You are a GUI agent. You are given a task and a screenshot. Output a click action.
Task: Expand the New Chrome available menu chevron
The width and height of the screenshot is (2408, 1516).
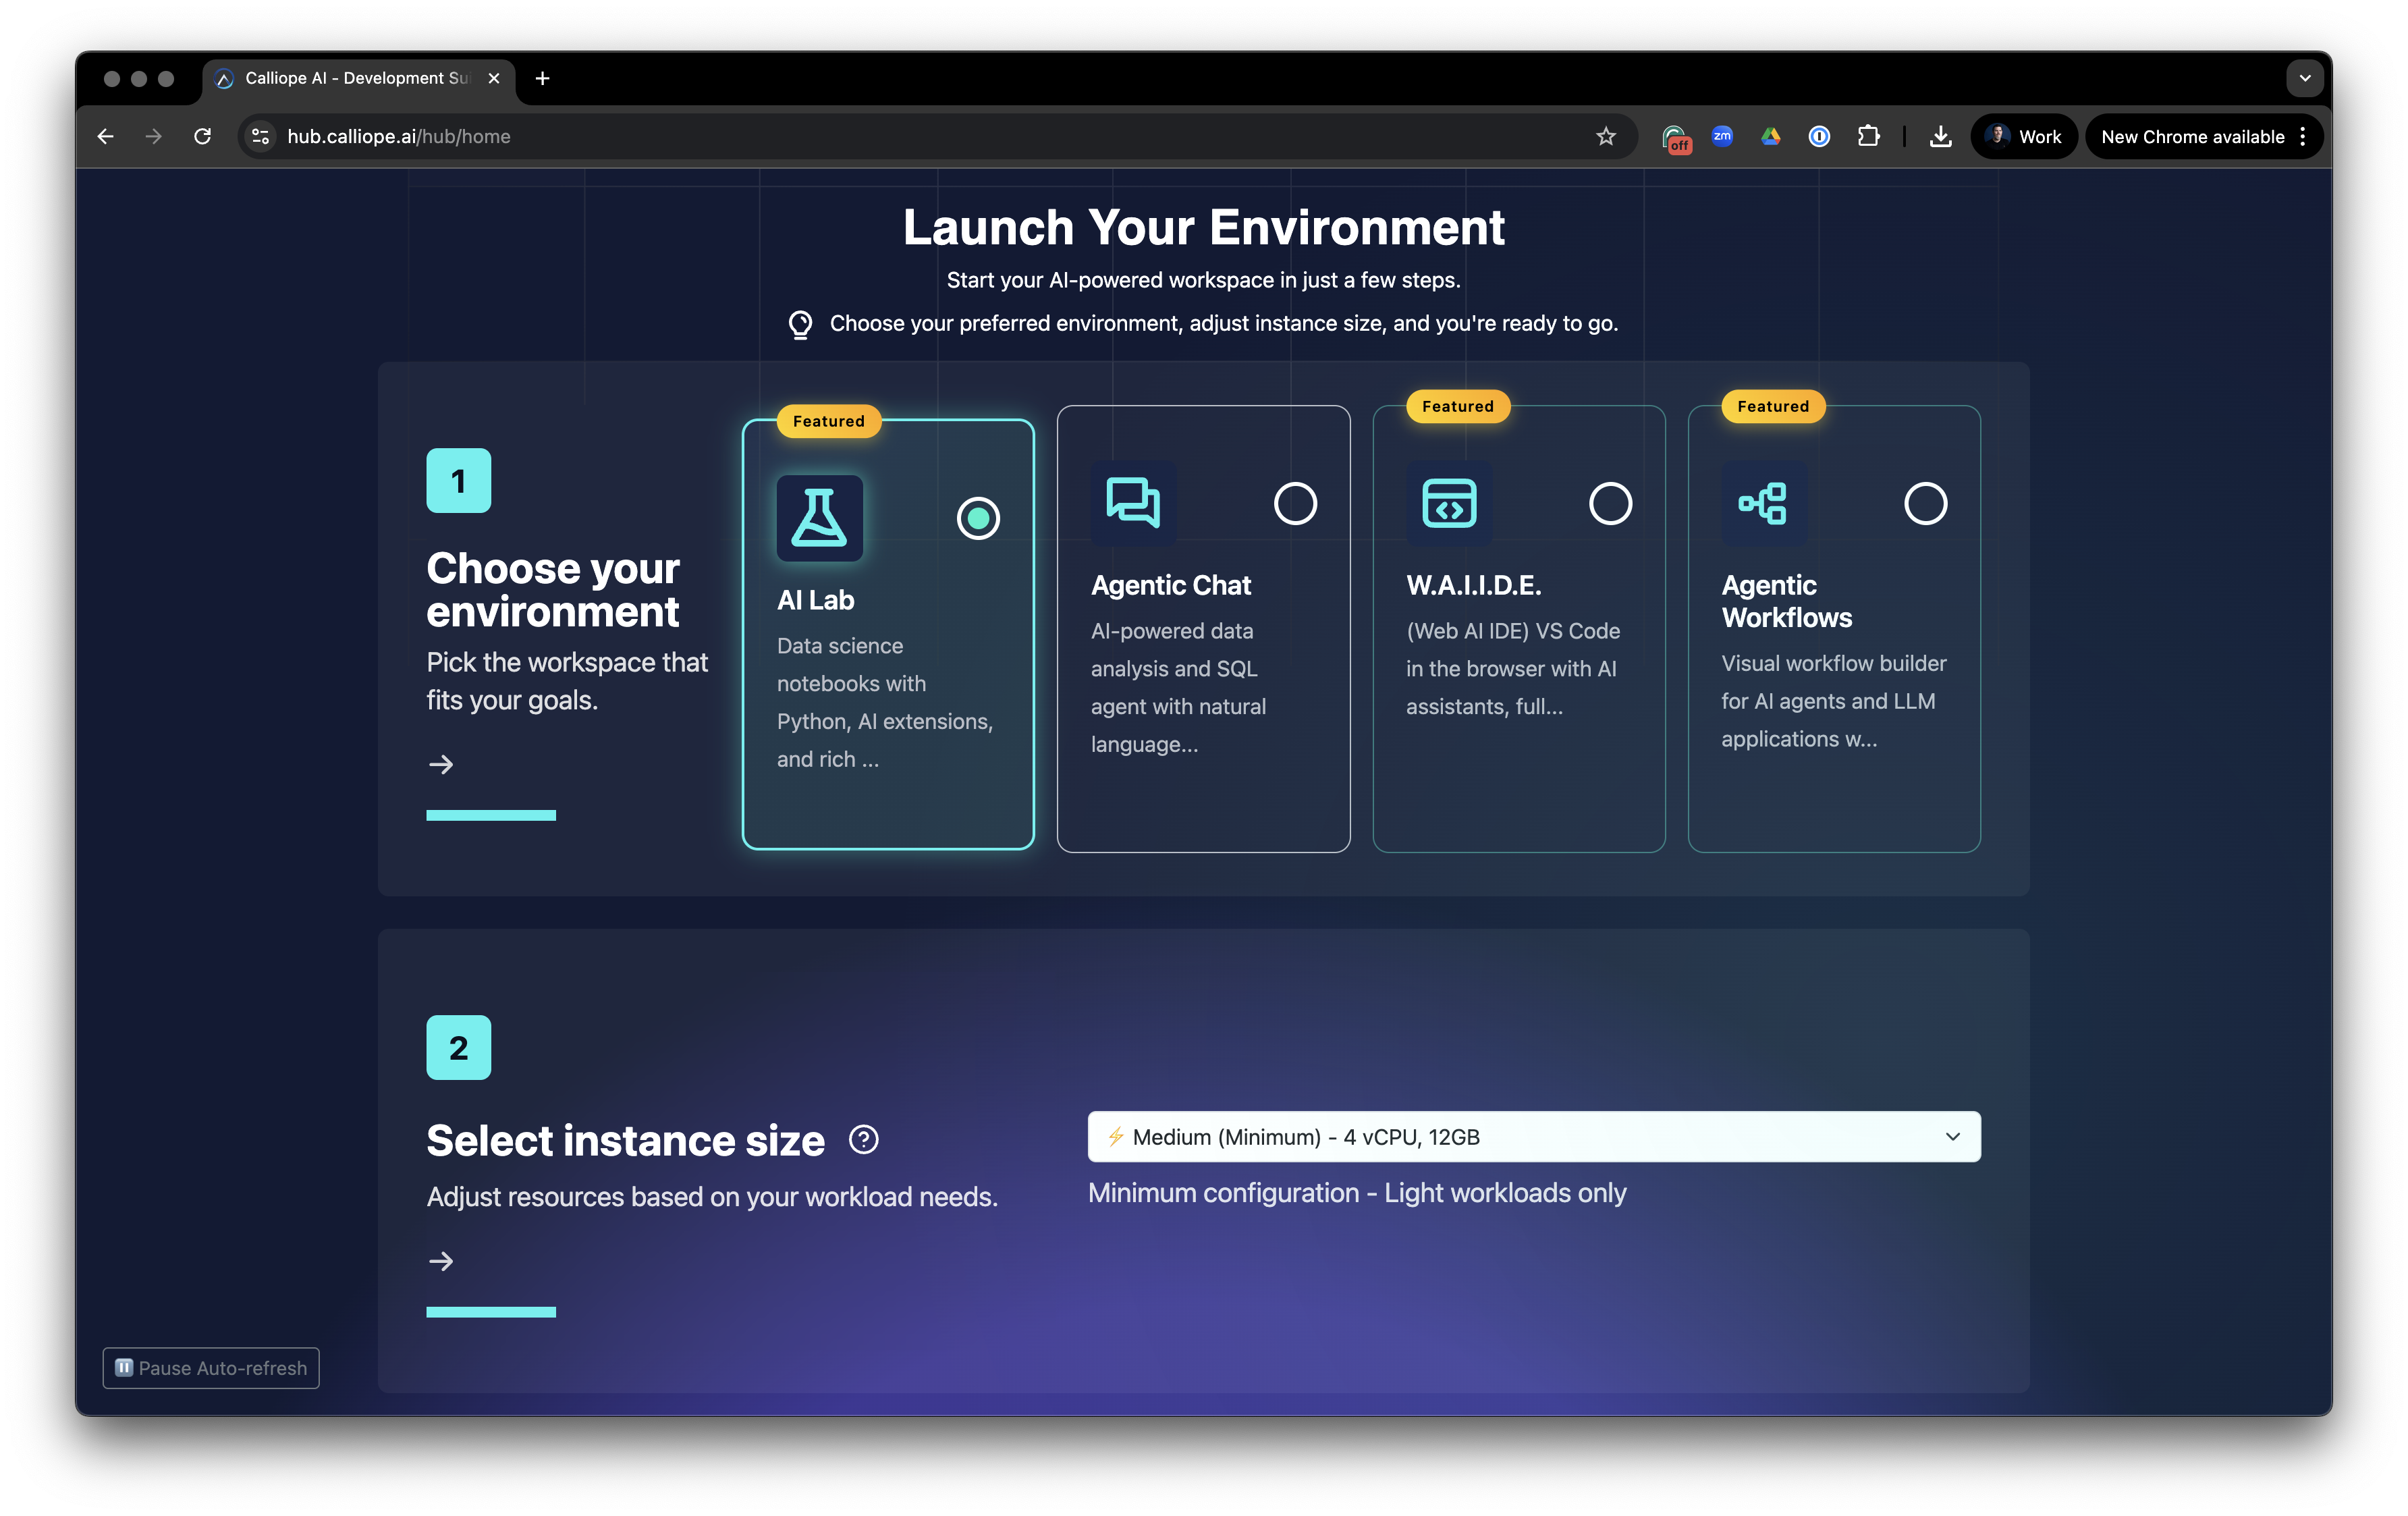pyautogui.click(x=2303, y=136)
